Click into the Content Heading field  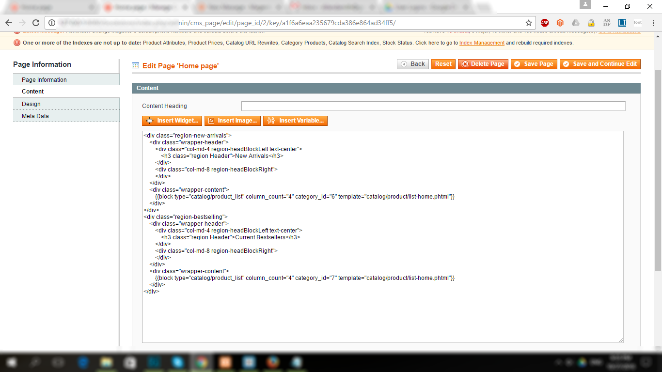coord(433,106)
